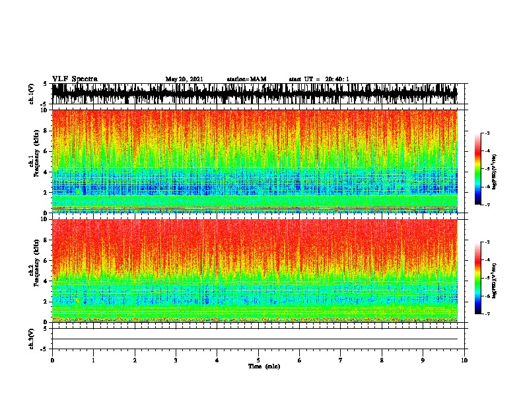Image resolution: width=523 pixels, height=404 pixels.
Task: Click the "ch.1(V)" waveform axis label
Action: (x=32, y=94)
